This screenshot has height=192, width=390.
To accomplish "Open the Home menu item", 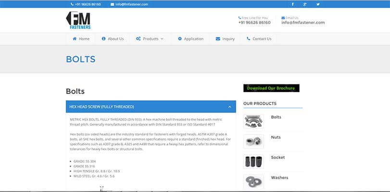I will tap(81, 39).
